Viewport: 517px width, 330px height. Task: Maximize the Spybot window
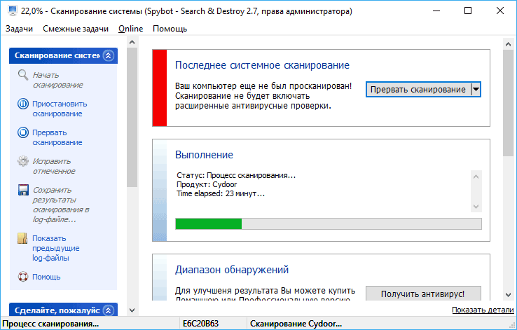click(x=467, y=11)
